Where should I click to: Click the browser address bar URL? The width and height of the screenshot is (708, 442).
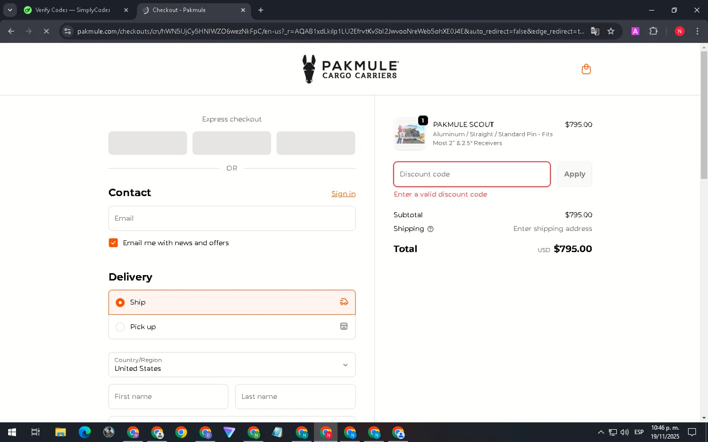[x=330, y=31]
